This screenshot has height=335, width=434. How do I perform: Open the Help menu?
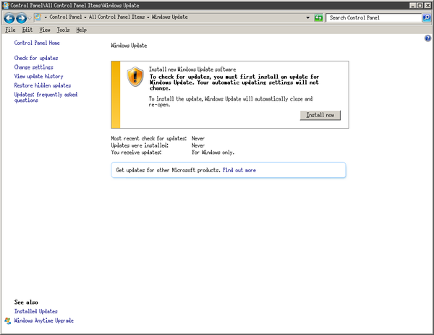click(x=81, y=30)
